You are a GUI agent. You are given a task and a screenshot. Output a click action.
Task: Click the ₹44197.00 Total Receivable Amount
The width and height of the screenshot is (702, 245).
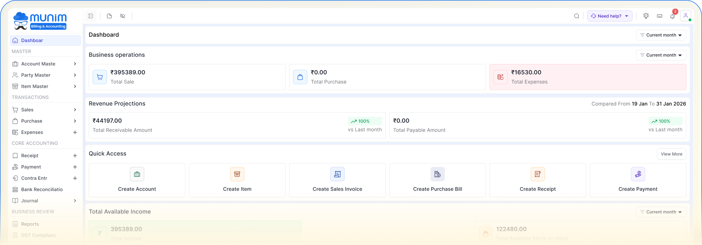107,121
